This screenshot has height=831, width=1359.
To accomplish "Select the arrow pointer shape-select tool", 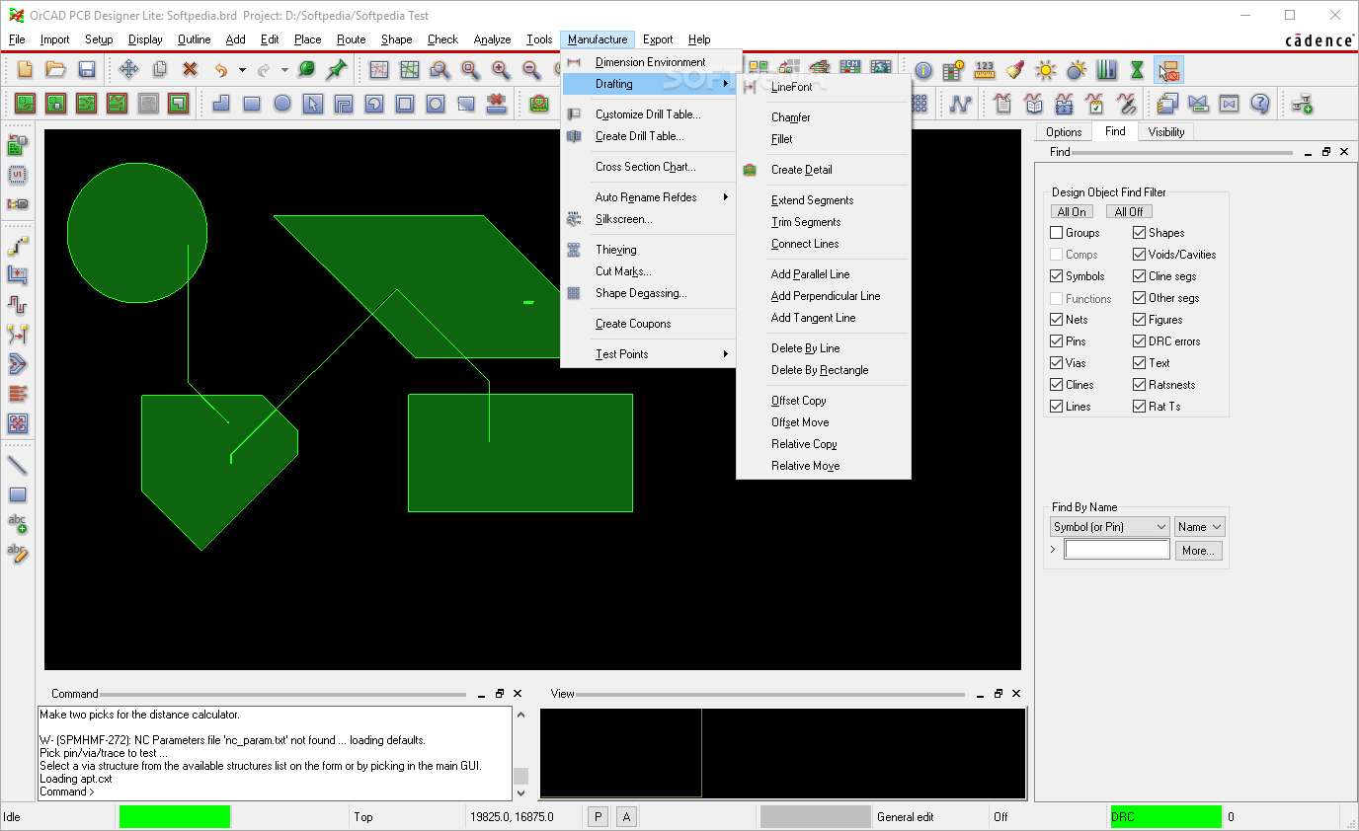I will point(313,103).
